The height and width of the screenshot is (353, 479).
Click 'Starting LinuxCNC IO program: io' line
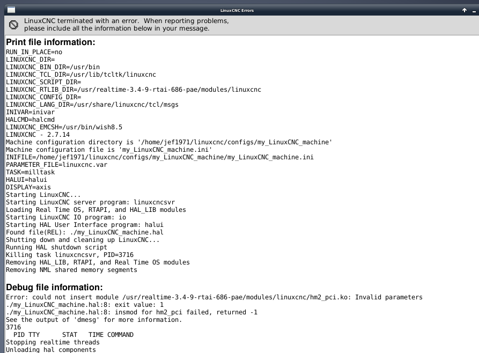point(66,217)
